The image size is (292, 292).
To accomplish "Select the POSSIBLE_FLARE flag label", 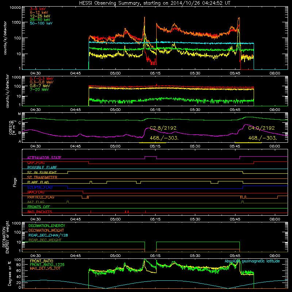I will tap(42, 168).
